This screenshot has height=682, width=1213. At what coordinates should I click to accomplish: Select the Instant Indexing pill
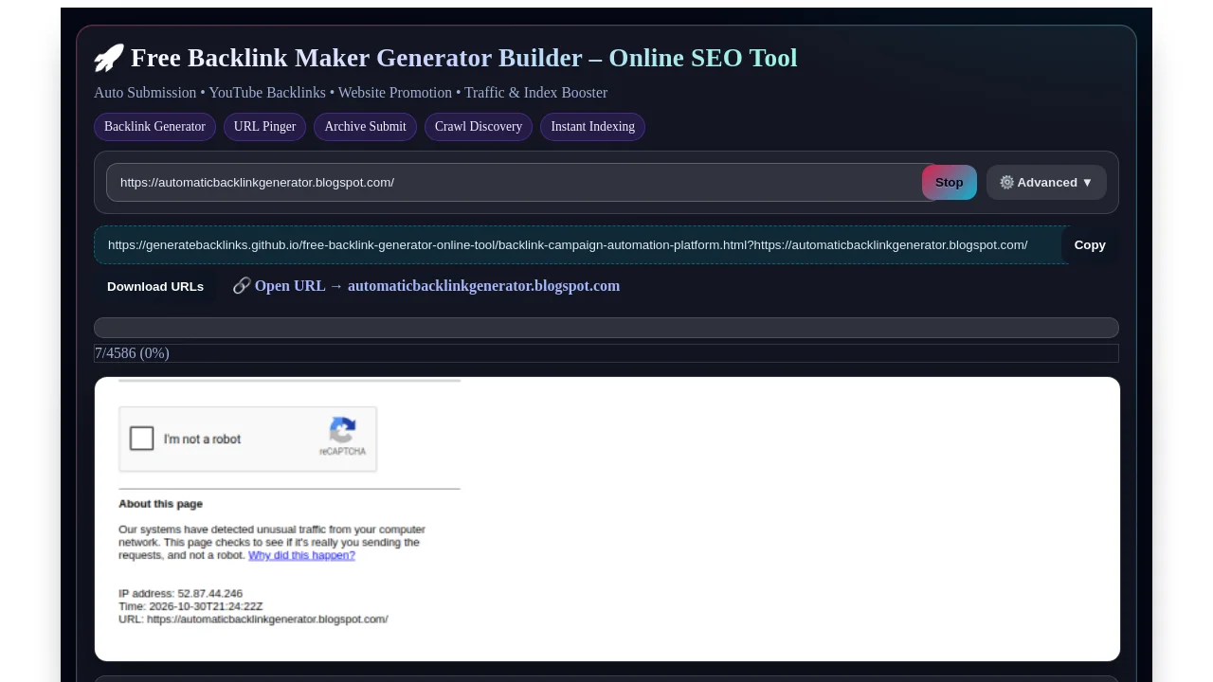(592, 127)
